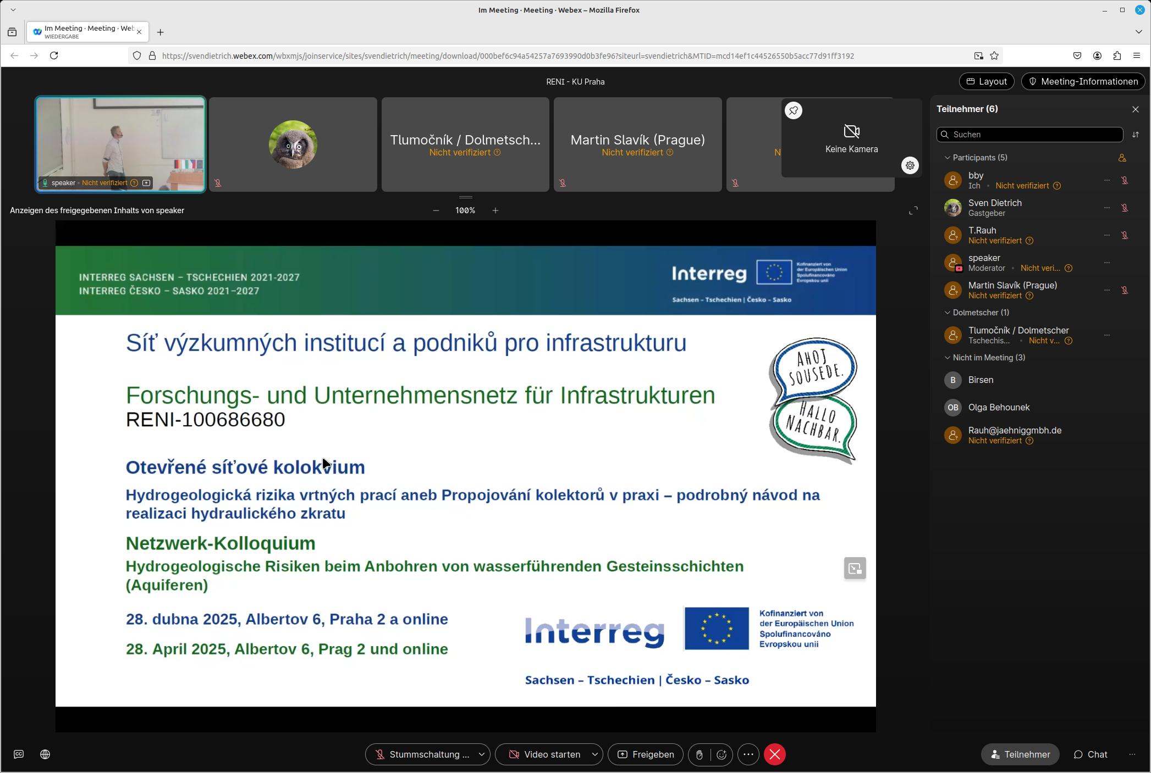The height and width of the screenshot is (773, 1151).
Task: Collapse the Dolmetscher (1) group
Action: click(948, 313)
